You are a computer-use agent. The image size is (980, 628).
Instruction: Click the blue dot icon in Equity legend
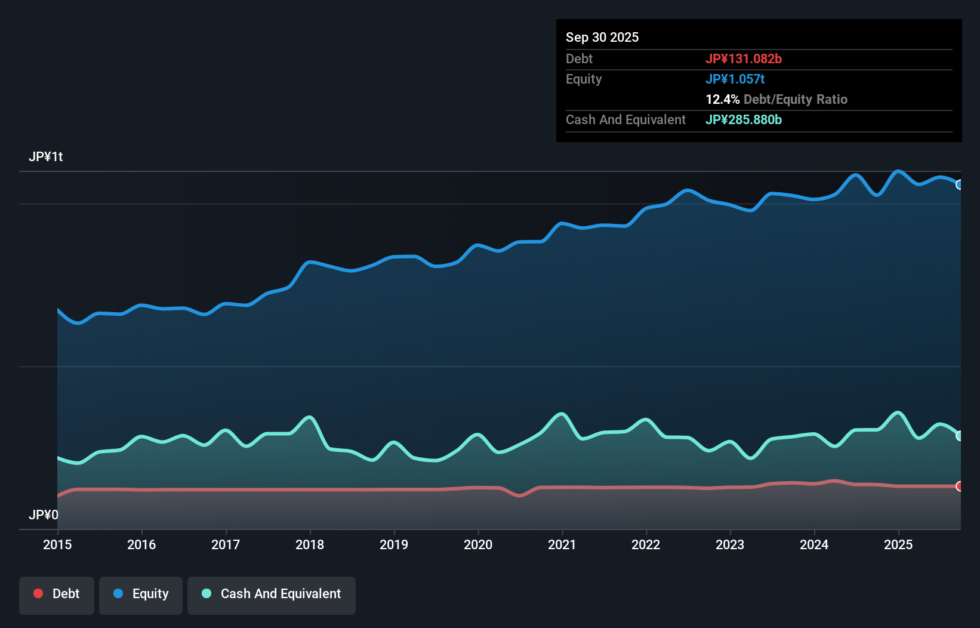pyautogui.click(x=118, y=594)
